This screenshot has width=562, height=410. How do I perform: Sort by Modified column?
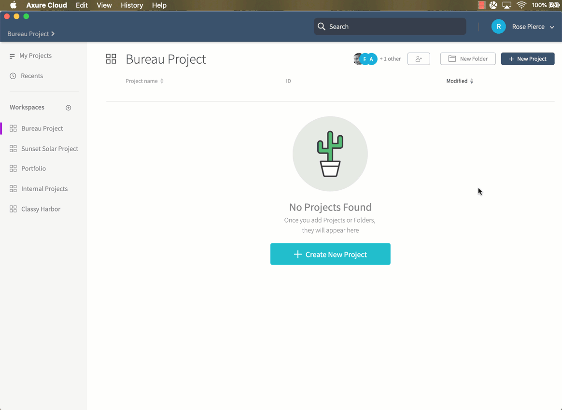click(460, 81)
